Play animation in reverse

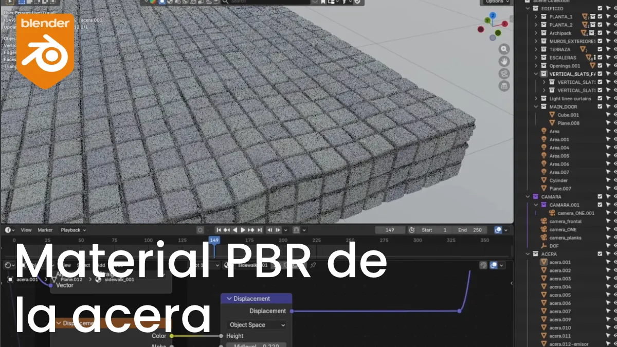pos(235,230)
